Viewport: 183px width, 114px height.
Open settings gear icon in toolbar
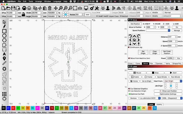coord(92,8)
